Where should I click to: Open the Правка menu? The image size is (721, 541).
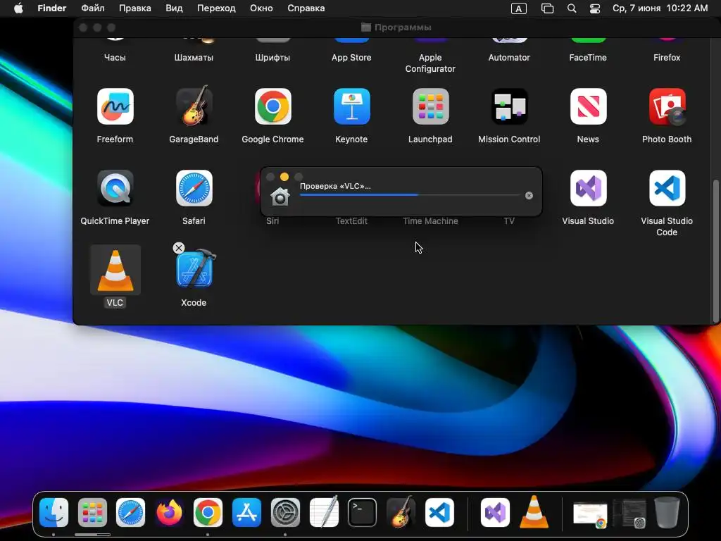[134, 8]
